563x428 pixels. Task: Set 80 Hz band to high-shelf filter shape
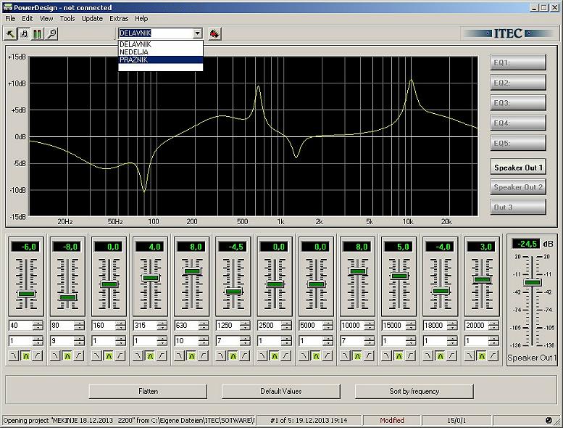coord(78,355)
